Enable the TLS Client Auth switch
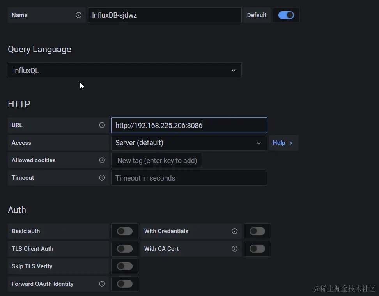Image resolution: width=379 pixels, height=296 pixels. tap(125, 248)
